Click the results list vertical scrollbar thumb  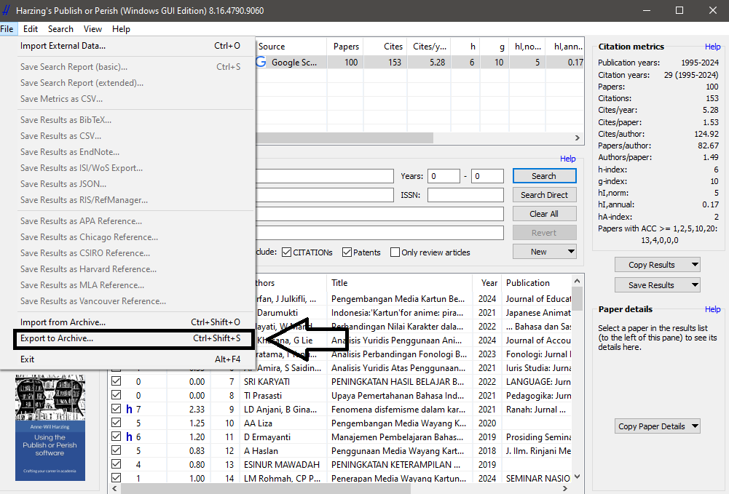(x=577, y=299)
